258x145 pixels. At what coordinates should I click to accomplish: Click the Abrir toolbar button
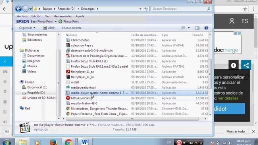[x=49, y=28]
